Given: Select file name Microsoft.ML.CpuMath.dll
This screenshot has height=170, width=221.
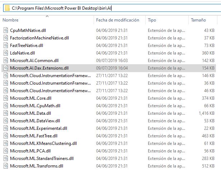Looking at the screenshot, I should tap(35, 106).
